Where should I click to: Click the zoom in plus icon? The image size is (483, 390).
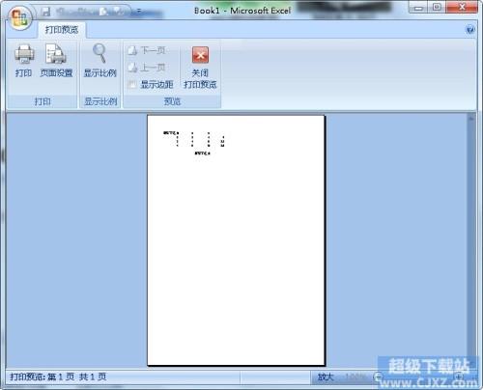coord(459,376)
